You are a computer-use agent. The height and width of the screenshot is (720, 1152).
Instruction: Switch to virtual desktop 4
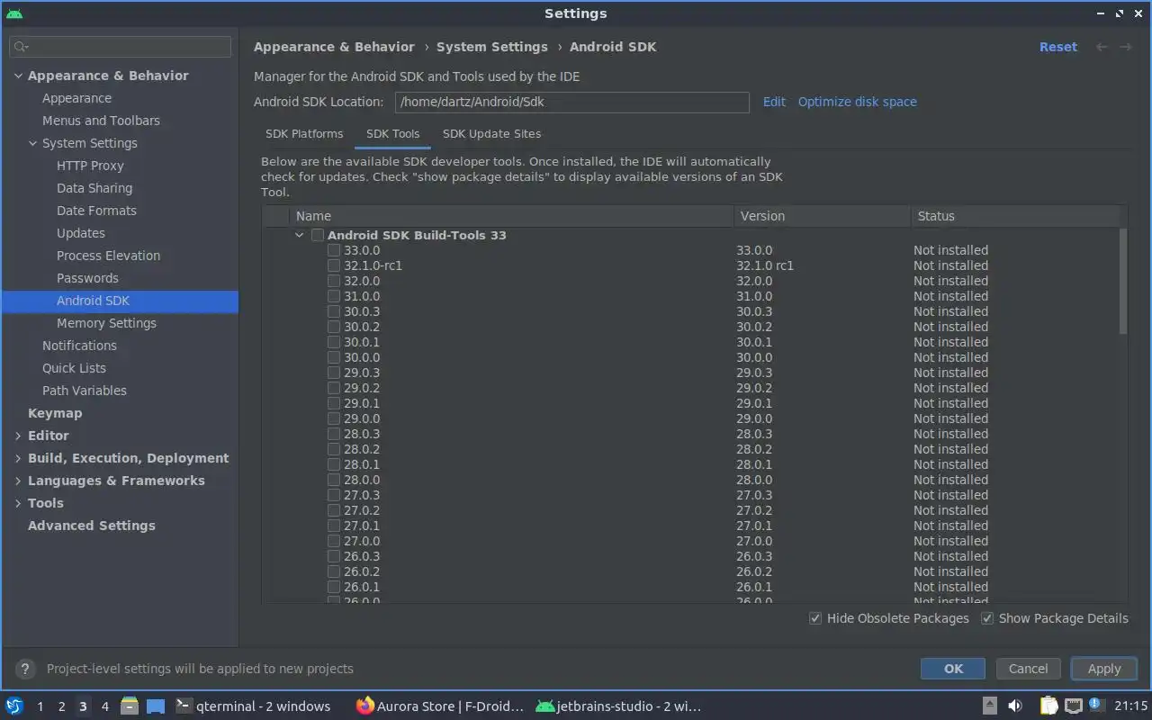click(104, 706)
